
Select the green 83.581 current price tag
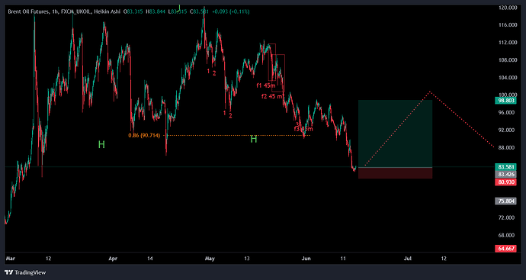coord(505,167)
